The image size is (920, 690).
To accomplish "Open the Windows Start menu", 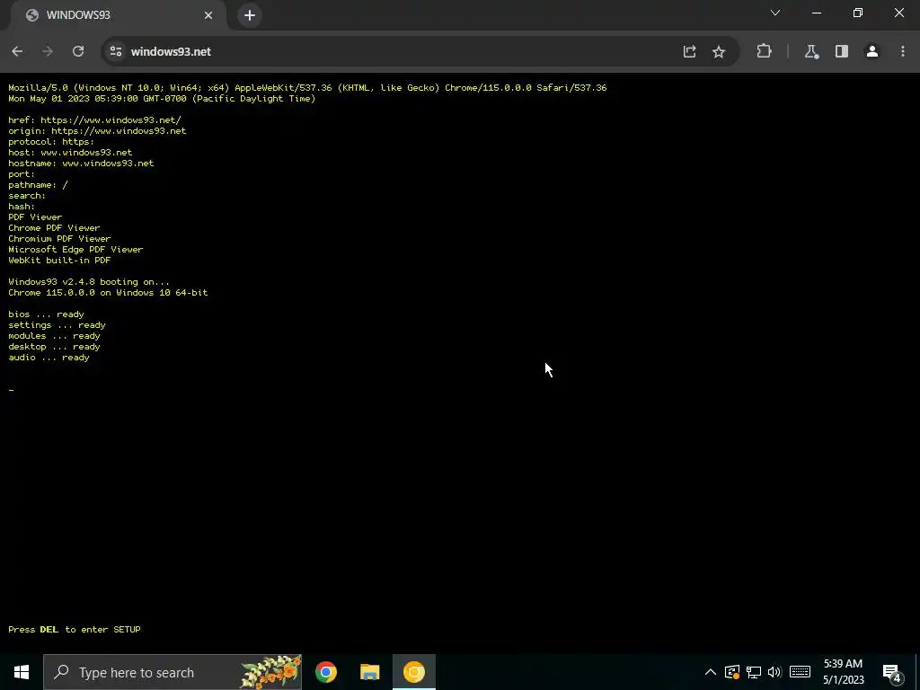I will tap(22, 672).
